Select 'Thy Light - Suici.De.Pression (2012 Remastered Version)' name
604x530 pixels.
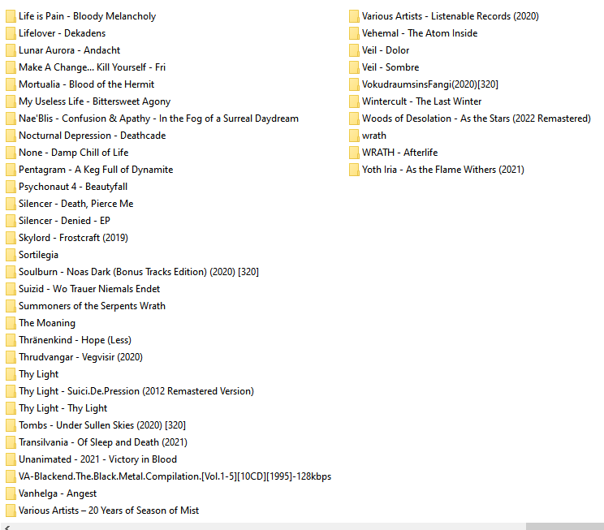pos(136,391)
